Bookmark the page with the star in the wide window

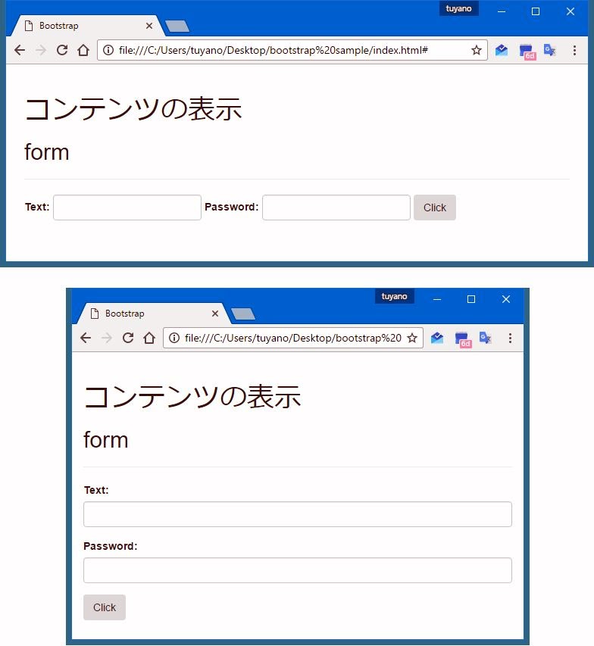click(477, 50)
